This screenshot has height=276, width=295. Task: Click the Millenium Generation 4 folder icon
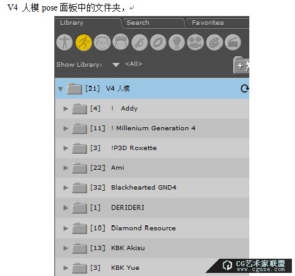(x=79, y=128)
